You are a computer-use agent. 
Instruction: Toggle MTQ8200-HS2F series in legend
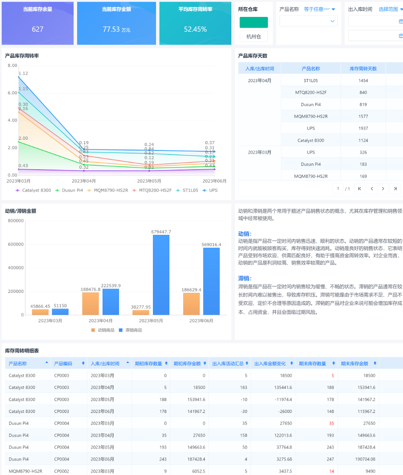pos(152,190)
